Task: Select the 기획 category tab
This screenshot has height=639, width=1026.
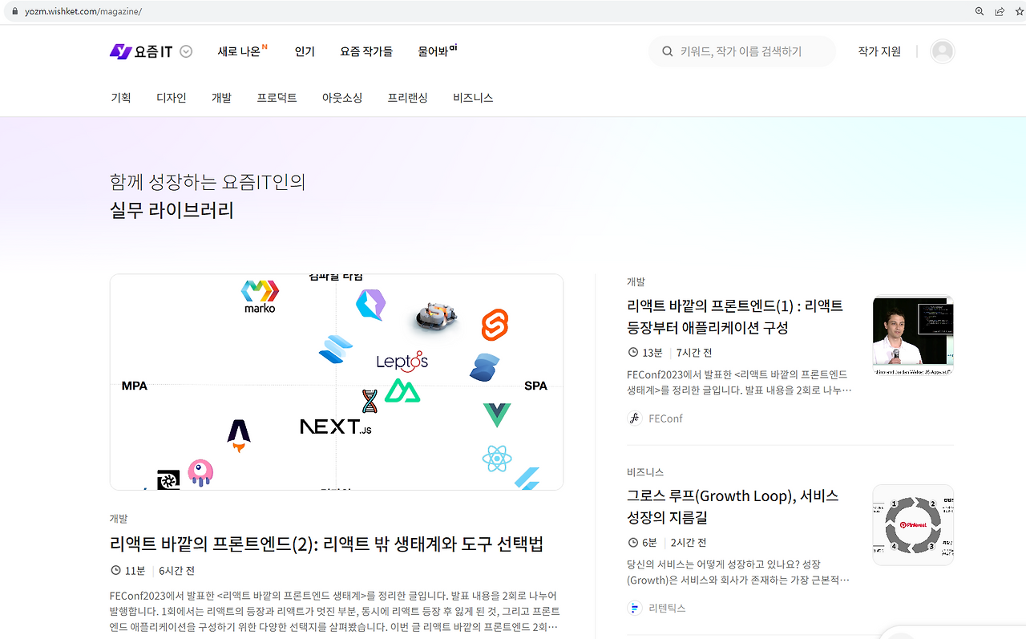Action: [121, 98]
